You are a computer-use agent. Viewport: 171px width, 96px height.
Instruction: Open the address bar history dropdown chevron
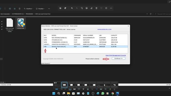point(147,14)
